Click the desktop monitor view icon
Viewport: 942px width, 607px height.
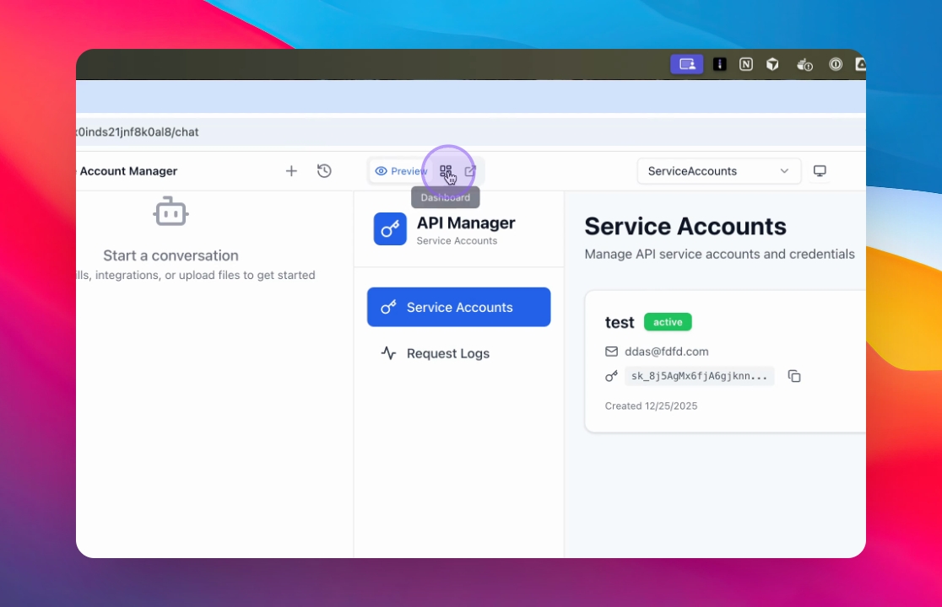click(x=820, y=171)
